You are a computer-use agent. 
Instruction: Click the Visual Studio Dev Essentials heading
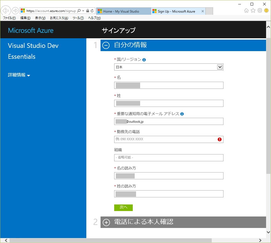(x=33, y=51)
